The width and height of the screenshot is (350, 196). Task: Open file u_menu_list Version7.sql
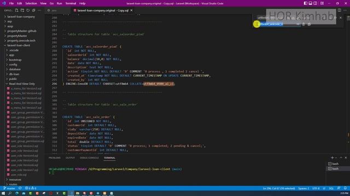[x=26, y=108]
